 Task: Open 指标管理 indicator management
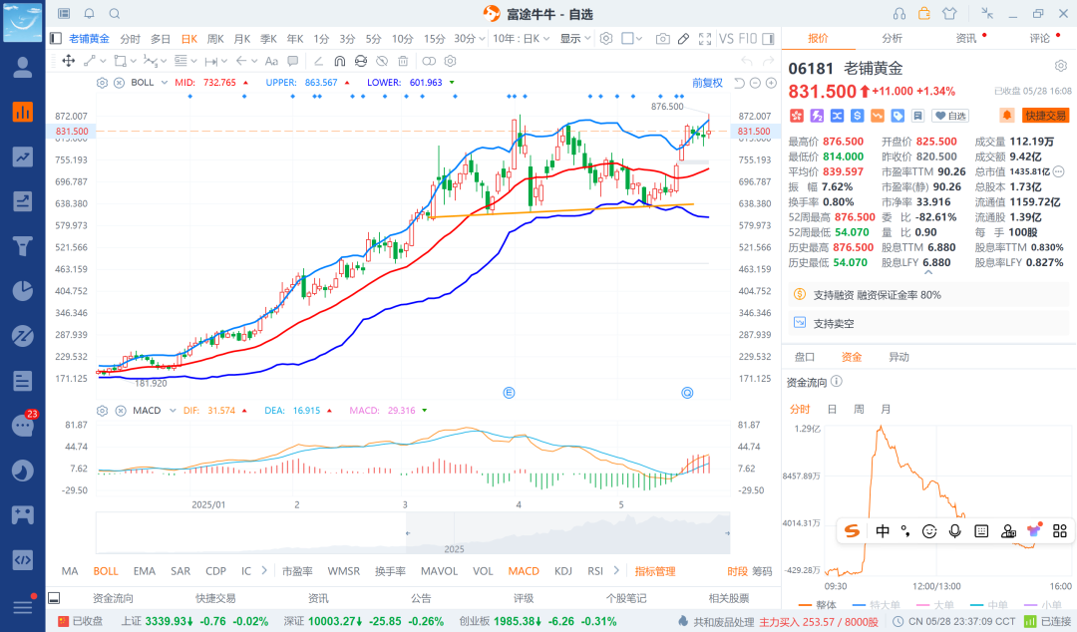pyautogui.click(x=655, y=571)
